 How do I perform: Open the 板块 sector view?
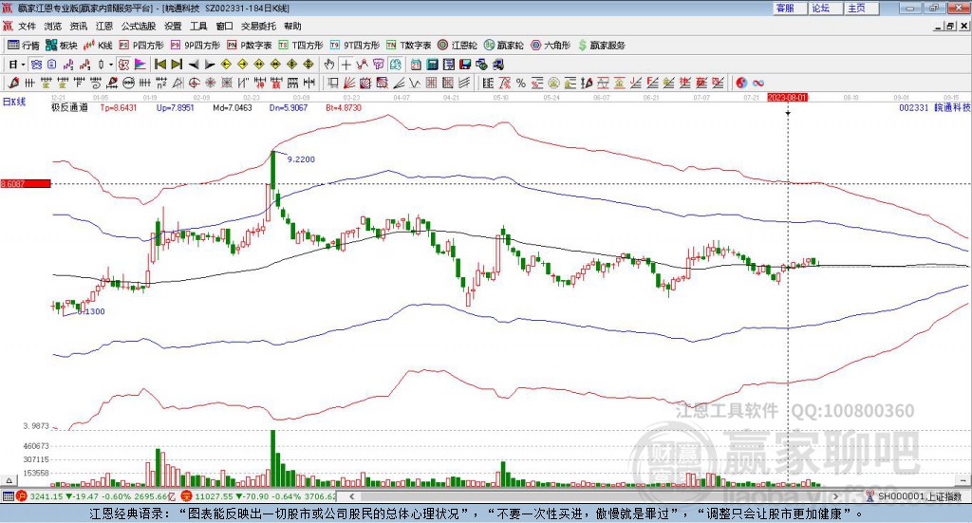62,46
